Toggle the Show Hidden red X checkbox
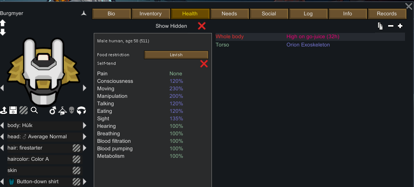The image size is (414, 187). 202,26
